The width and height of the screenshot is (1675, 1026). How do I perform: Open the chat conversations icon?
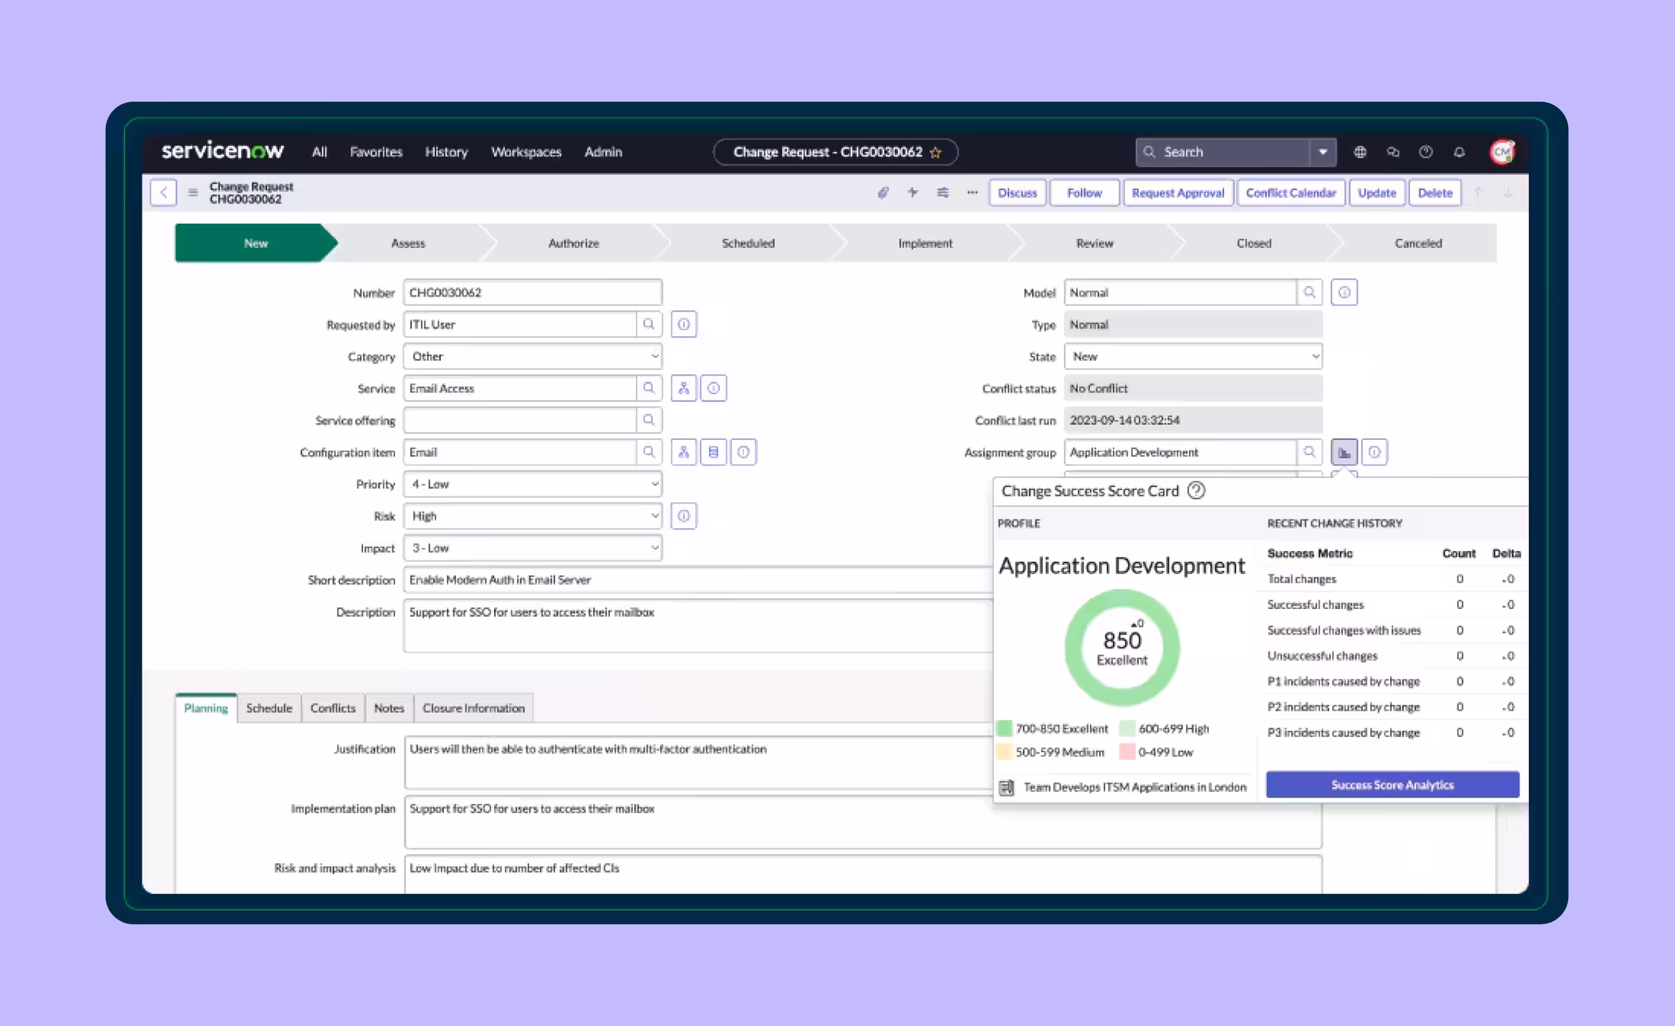pos(1393,152)
